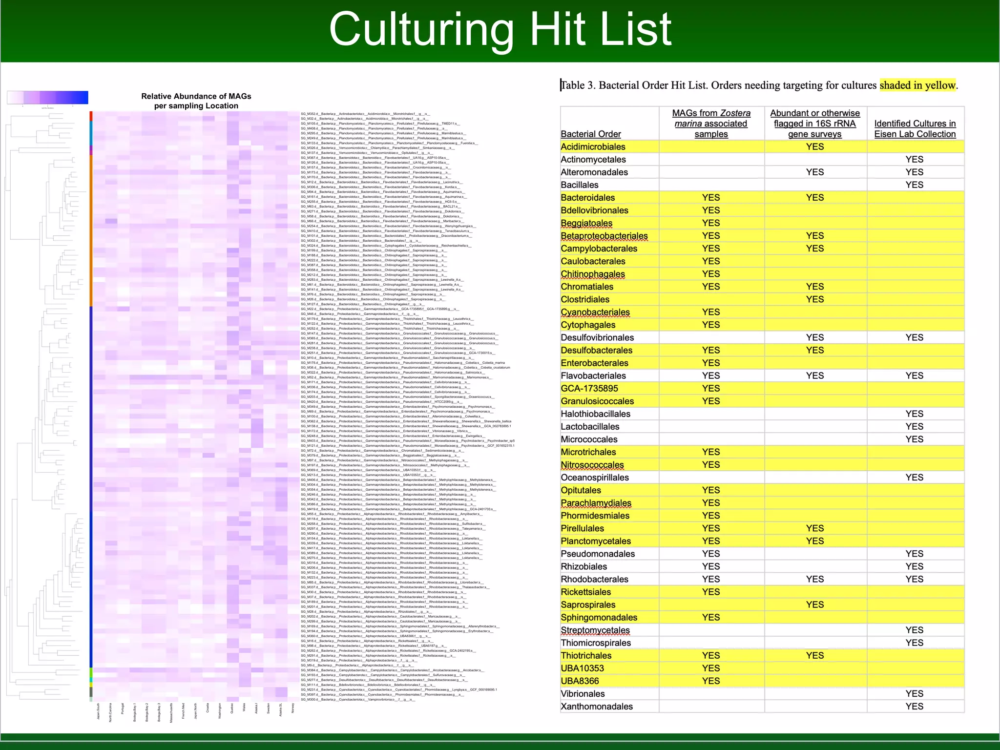The image size is (1000, 750).
Task: Click the Identified Cultures in Eisen Lab header
Action: [915, 129]
